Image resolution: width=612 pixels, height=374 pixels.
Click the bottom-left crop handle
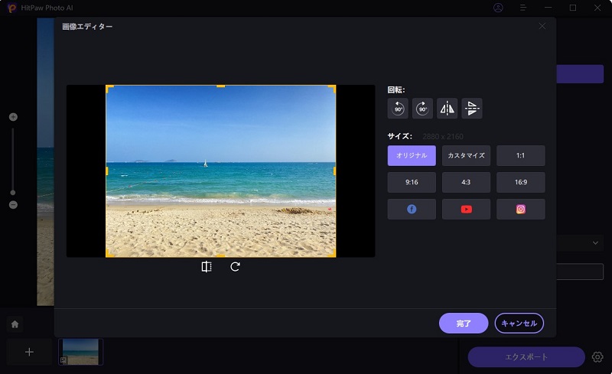coord(109,253)
